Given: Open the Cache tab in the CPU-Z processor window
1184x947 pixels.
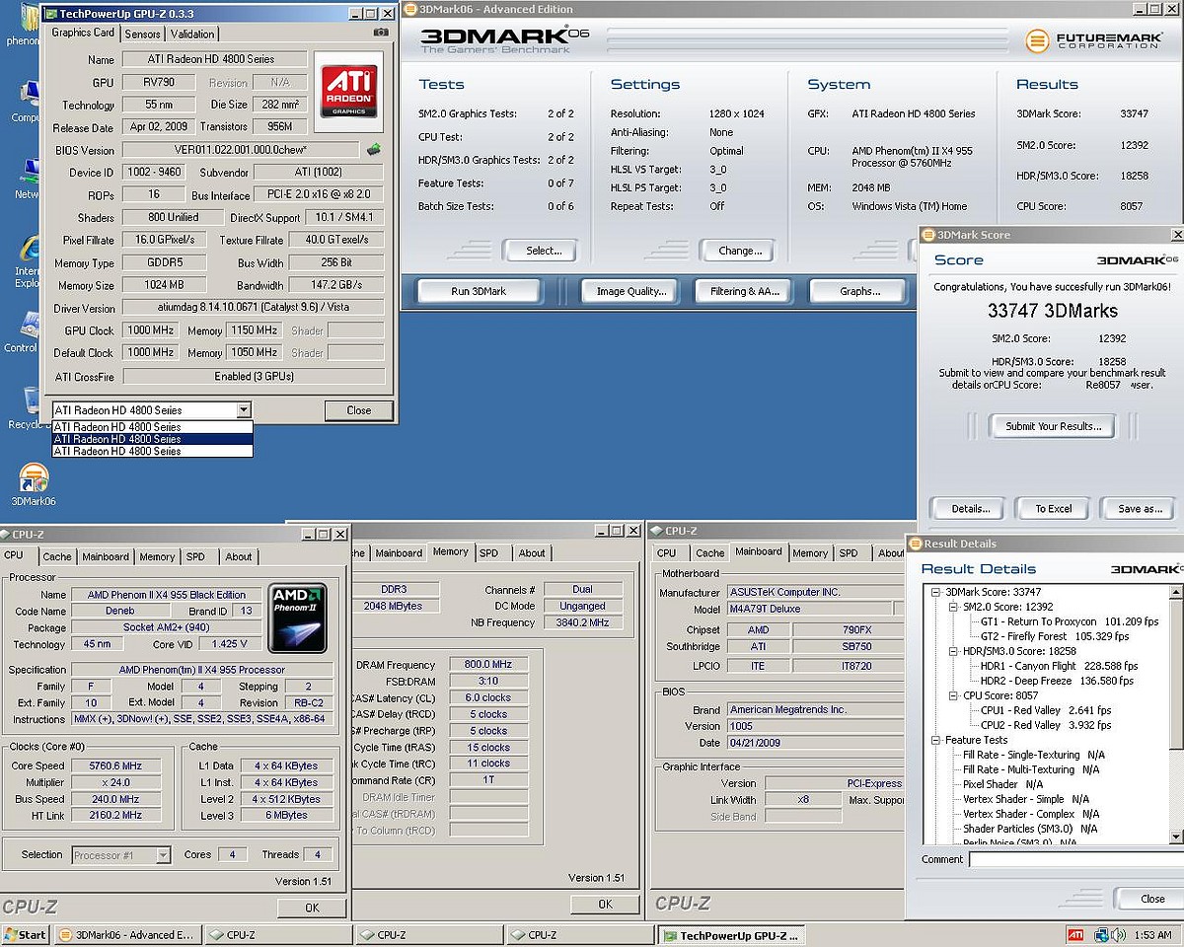Looking at the screenshot, I should (57, 557).
